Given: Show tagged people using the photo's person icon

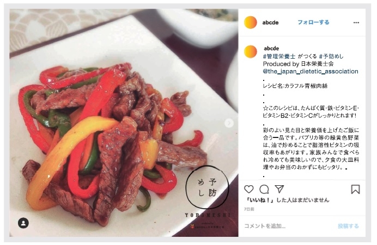Looking at the screenshot, I should coord(23,223).
